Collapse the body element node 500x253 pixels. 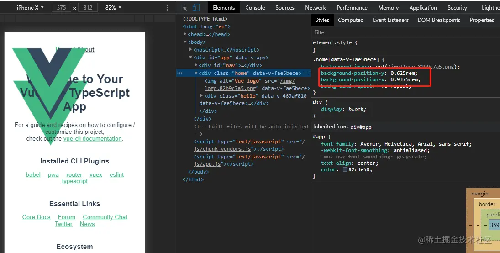click(185, 42)
